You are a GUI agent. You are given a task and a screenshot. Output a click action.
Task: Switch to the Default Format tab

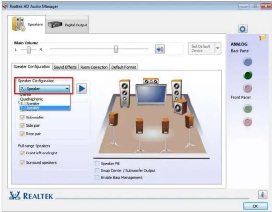[x=124, y=67]
